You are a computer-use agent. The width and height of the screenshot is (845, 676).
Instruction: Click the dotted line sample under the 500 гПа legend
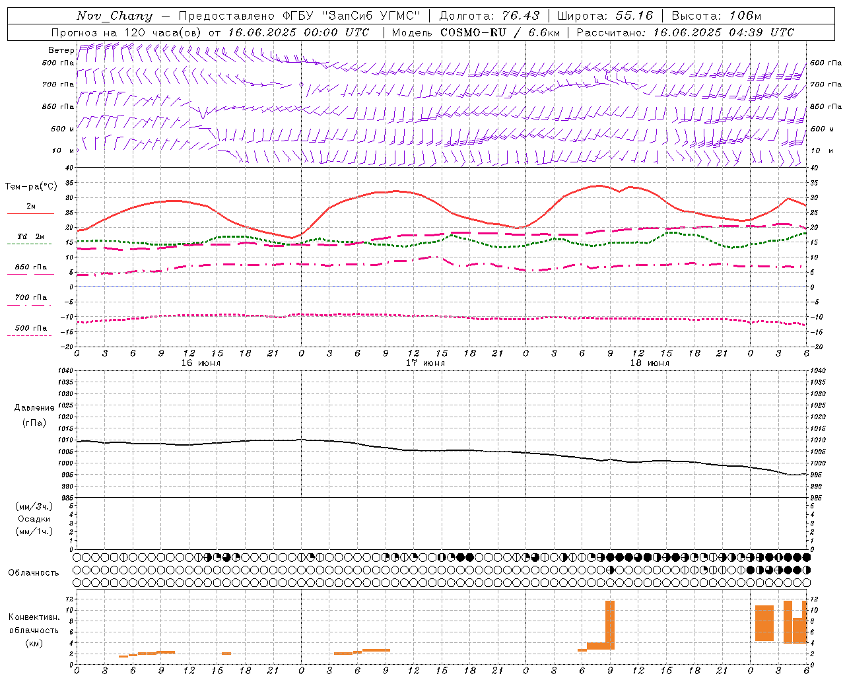30,336
